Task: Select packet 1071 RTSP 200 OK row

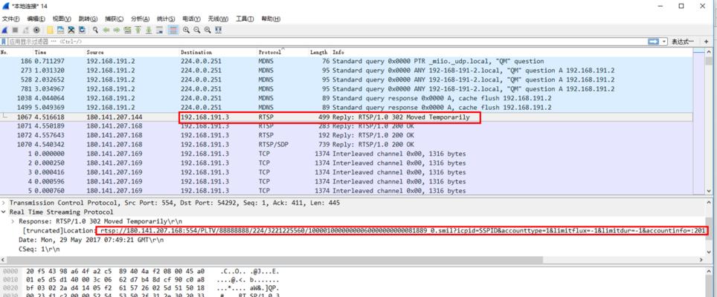Action: (346, 126)
